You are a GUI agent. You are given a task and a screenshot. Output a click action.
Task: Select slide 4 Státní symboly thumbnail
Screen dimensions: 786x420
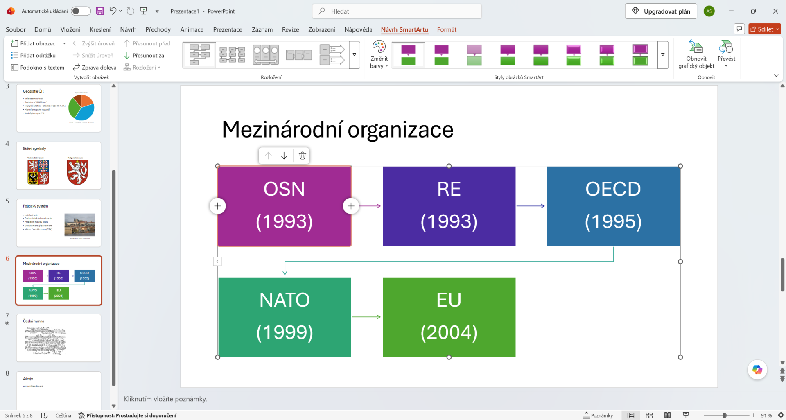coord(59,165)
